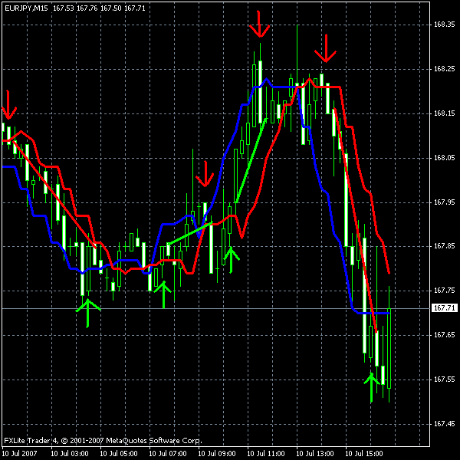This screenshot has height=460, width=460.
Task: Click the FXLite Trader 4 MetaQuotes copyright text
Action: (103, 441)
